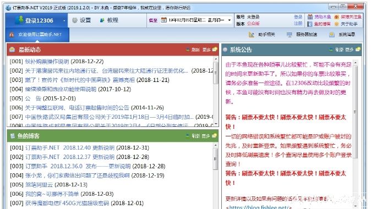The width and height of the screenshot is (371, 209).
Task: Click the 公众版 version text
Action: (x=253, y=24)
